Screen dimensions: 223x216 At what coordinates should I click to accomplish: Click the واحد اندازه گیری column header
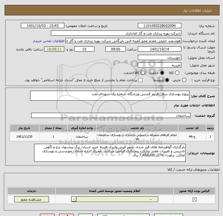point(82,128)
